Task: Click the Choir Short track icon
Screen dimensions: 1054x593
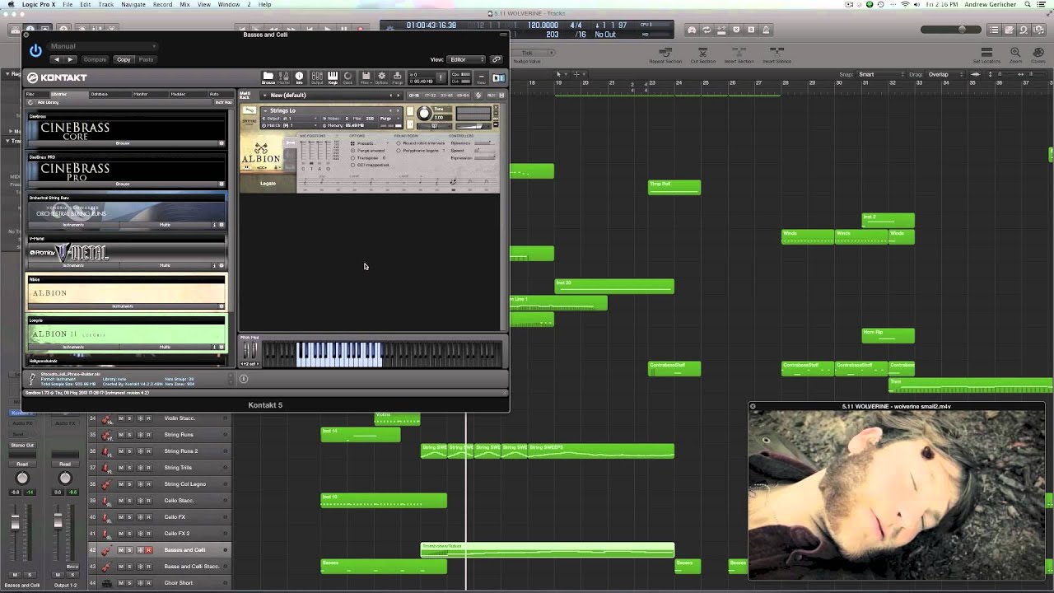Action: coord(106,583)
